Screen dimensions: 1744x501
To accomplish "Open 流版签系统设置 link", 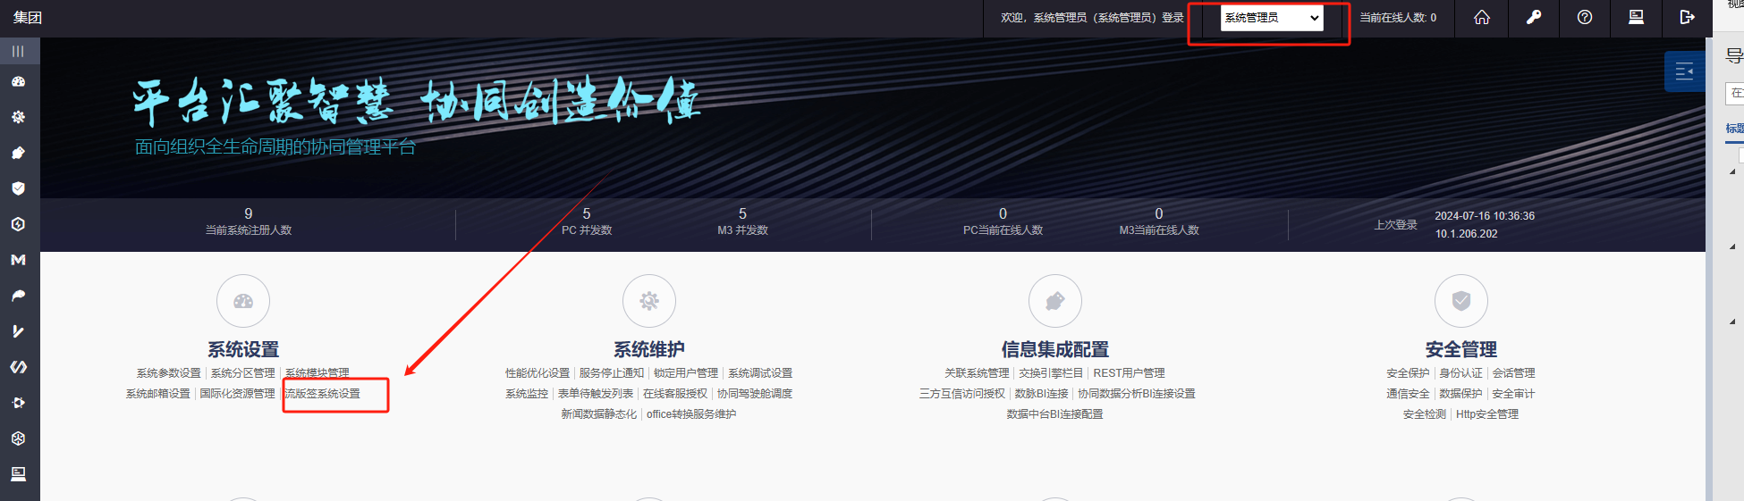I will tap(322, 394).
